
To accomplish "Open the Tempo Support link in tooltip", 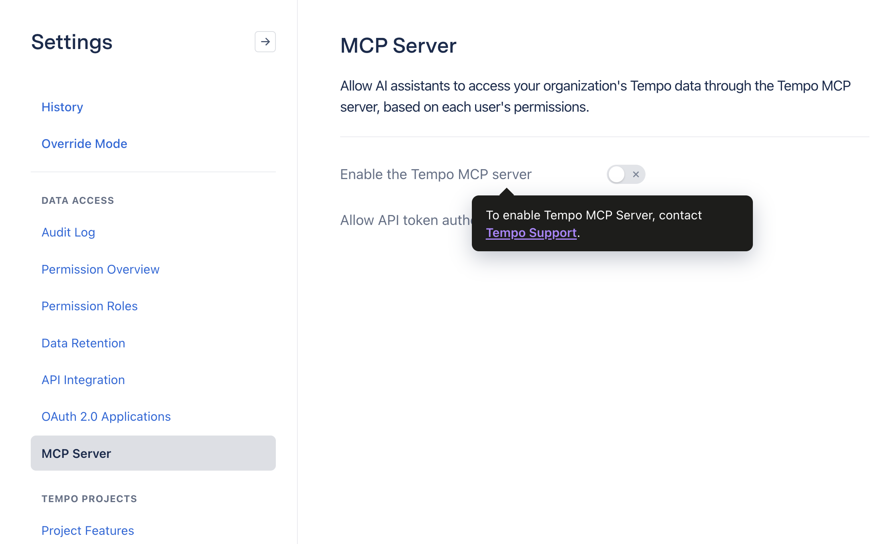I will click(x=531, y=233).
